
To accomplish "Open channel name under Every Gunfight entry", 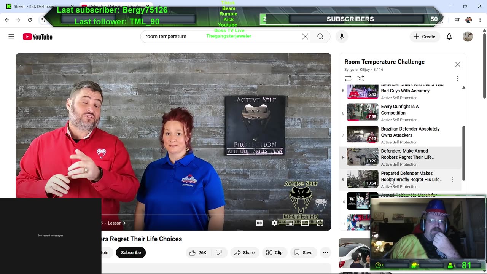I will click(x=399, y=120).
